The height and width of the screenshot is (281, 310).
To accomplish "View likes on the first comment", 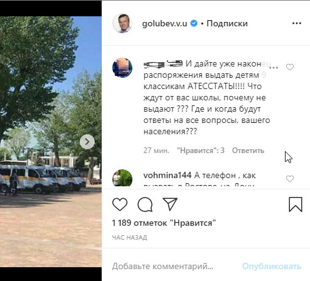I will tap(201, 151).
